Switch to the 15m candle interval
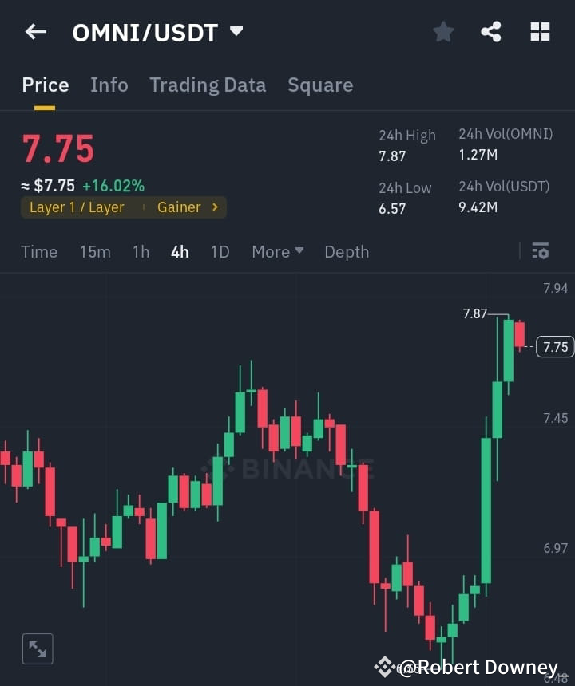 click(x=95, y=251)
